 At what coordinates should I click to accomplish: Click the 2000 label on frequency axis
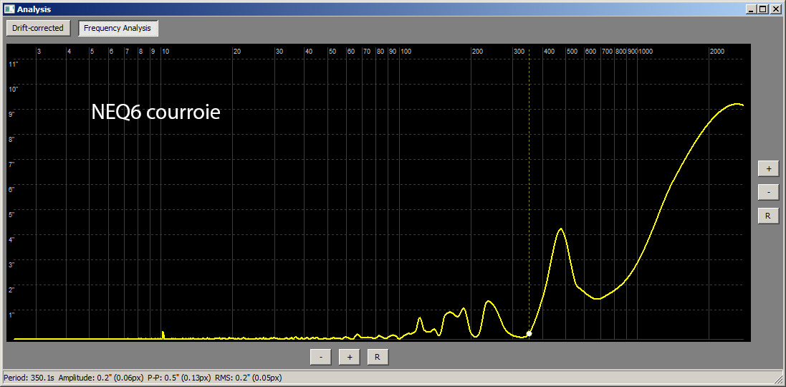[716, 51]
